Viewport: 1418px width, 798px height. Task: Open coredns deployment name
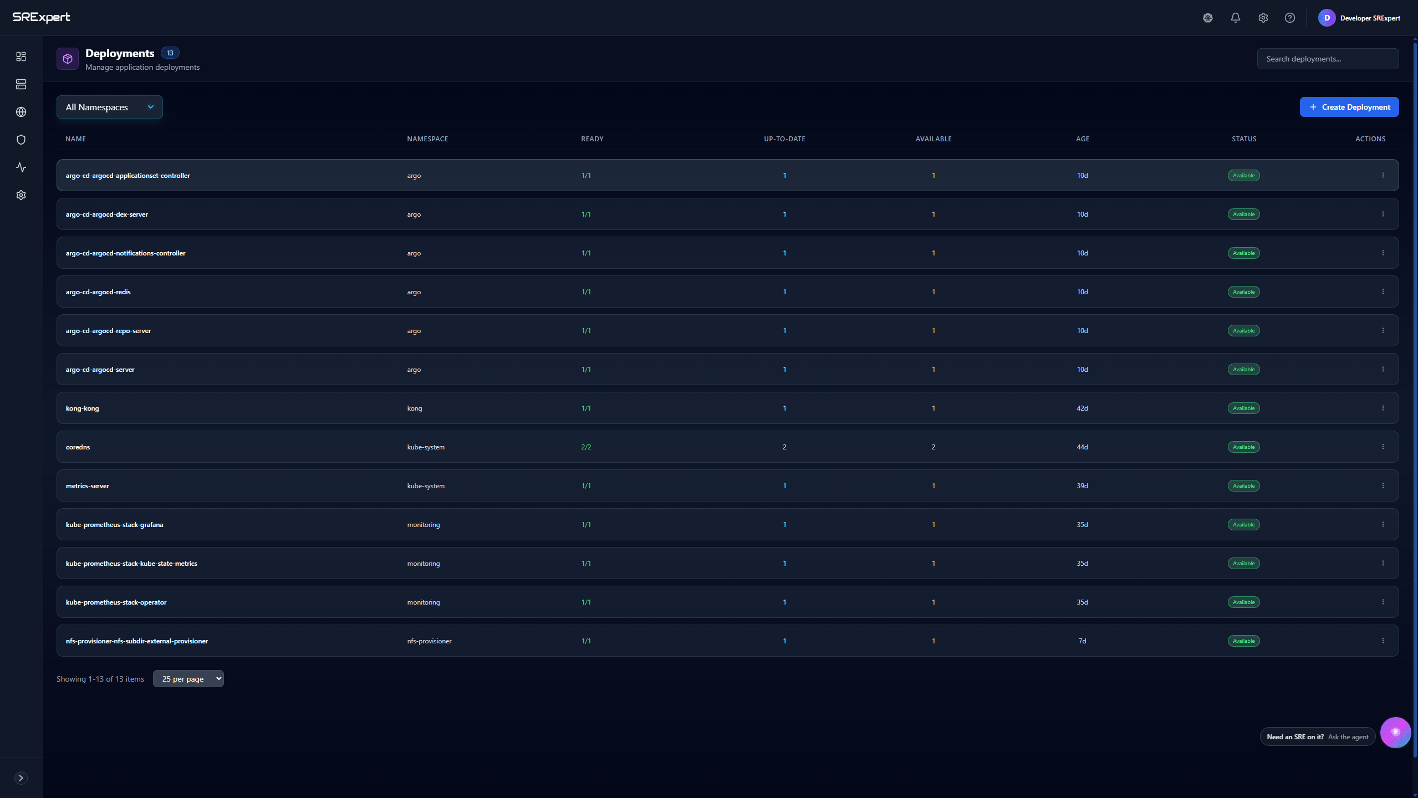tap(78, 447)
